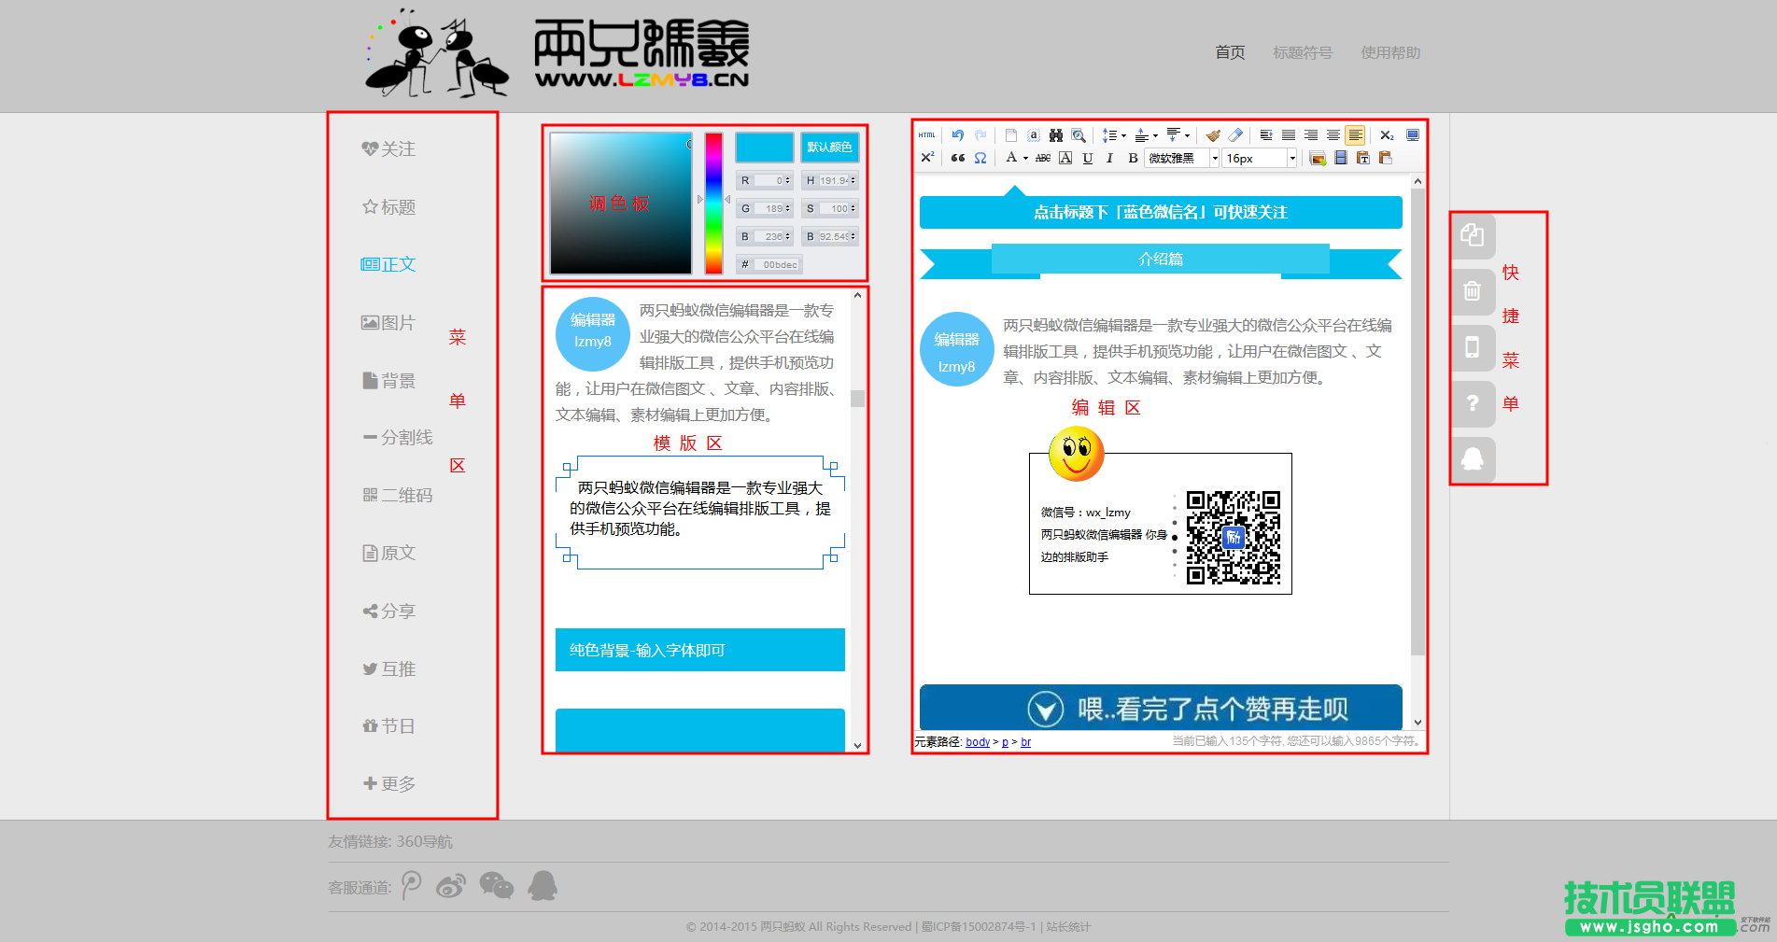The width and height of the screenshot is (1777, 942).
Task: Open the line spacing dropdown arrow
Action: tap(1123, 136)
